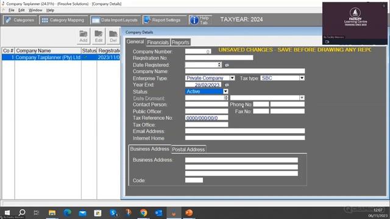
Task: Open Task View on taskbar
Action: click(x=37, y=212)
